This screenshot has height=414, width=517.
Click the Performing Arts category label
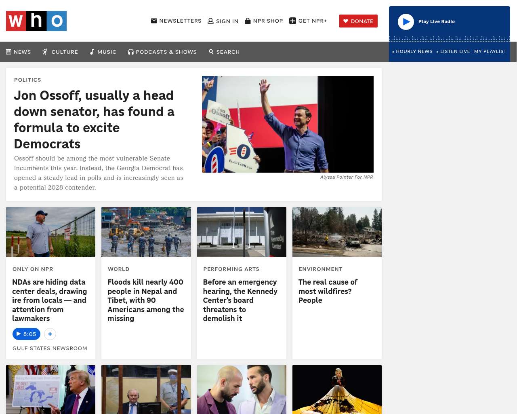[x=231, y=269]
